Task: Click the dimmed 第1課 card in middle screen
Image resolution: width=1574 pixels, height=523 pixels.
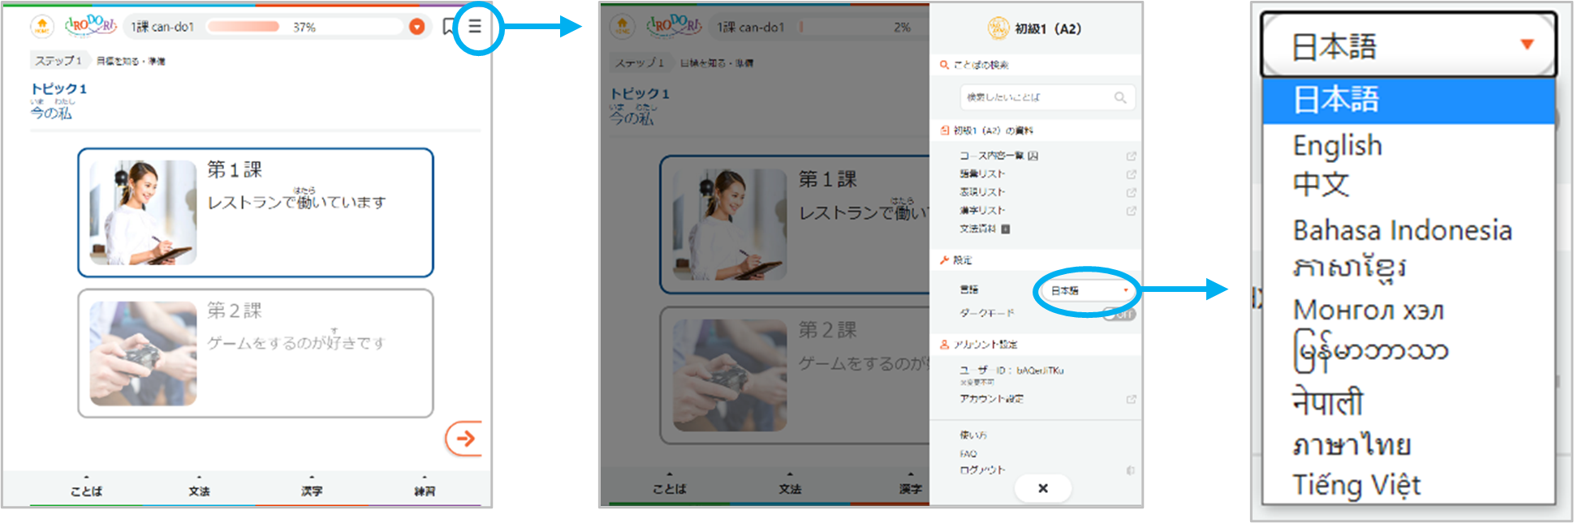Action: point(795,225)
